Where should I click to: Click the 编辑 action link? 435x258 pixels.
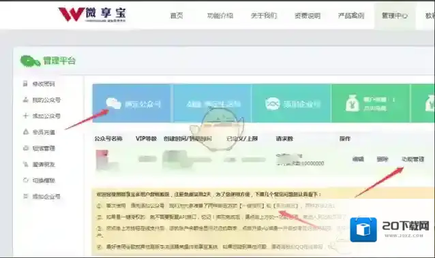[x=358, y=159]
